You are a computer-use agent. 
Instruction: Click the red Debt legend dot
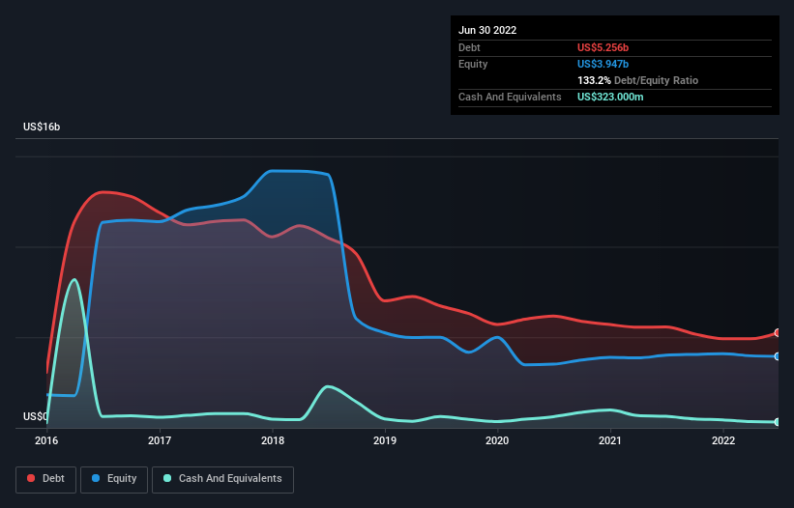tap(31, 478)
